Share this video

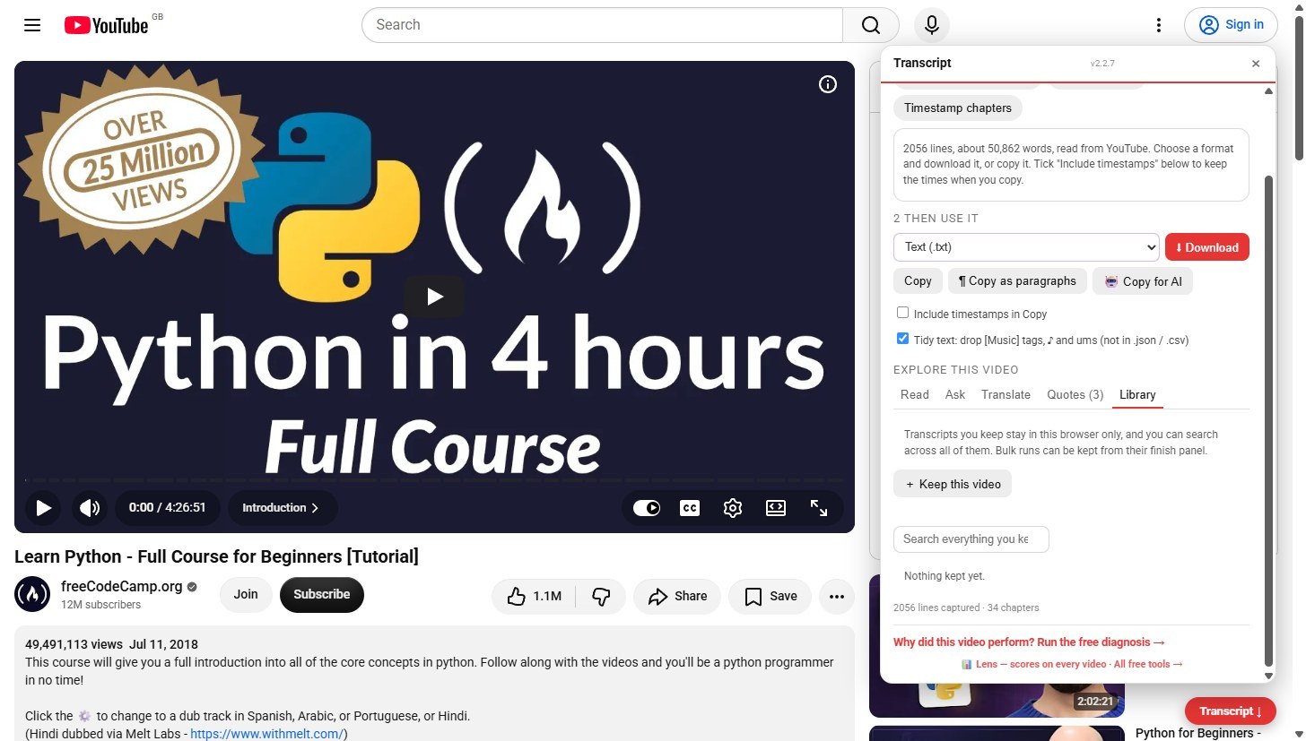coord(677,596)
